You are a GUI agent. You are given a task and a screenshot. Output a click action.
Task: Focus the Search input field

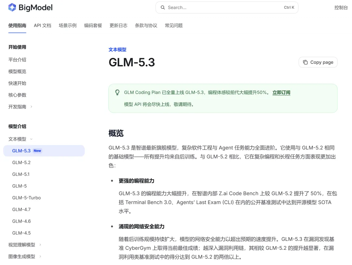(227, 7)
